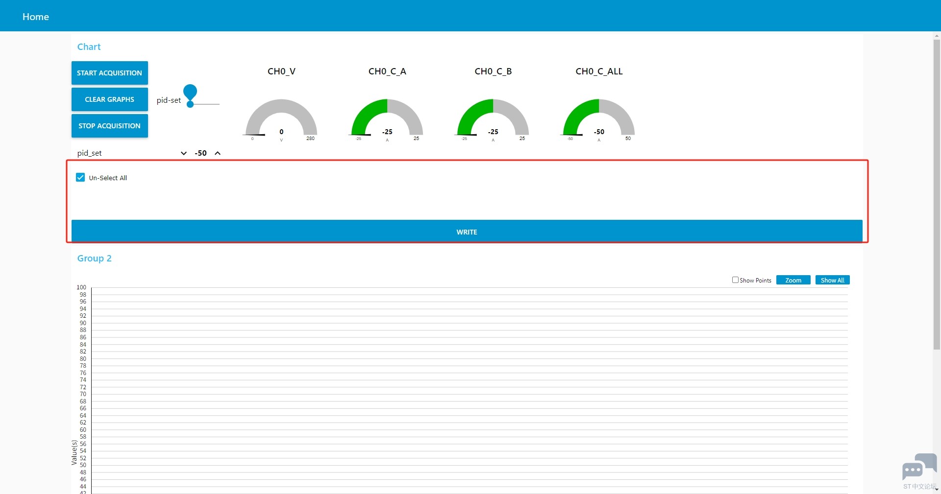Click the Show All chart button

(x=832, y=280)
